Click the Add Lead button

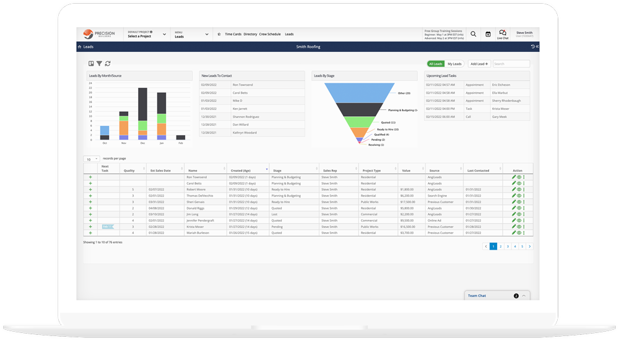pos(478,64)
